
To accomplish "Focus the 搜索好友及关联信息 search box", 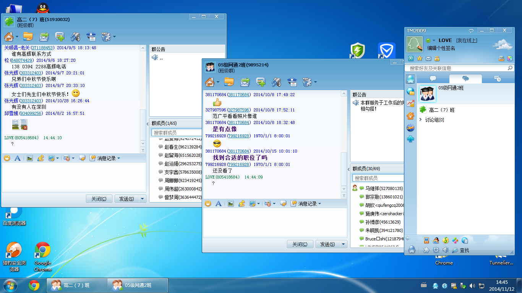I will tap(460, 68).
